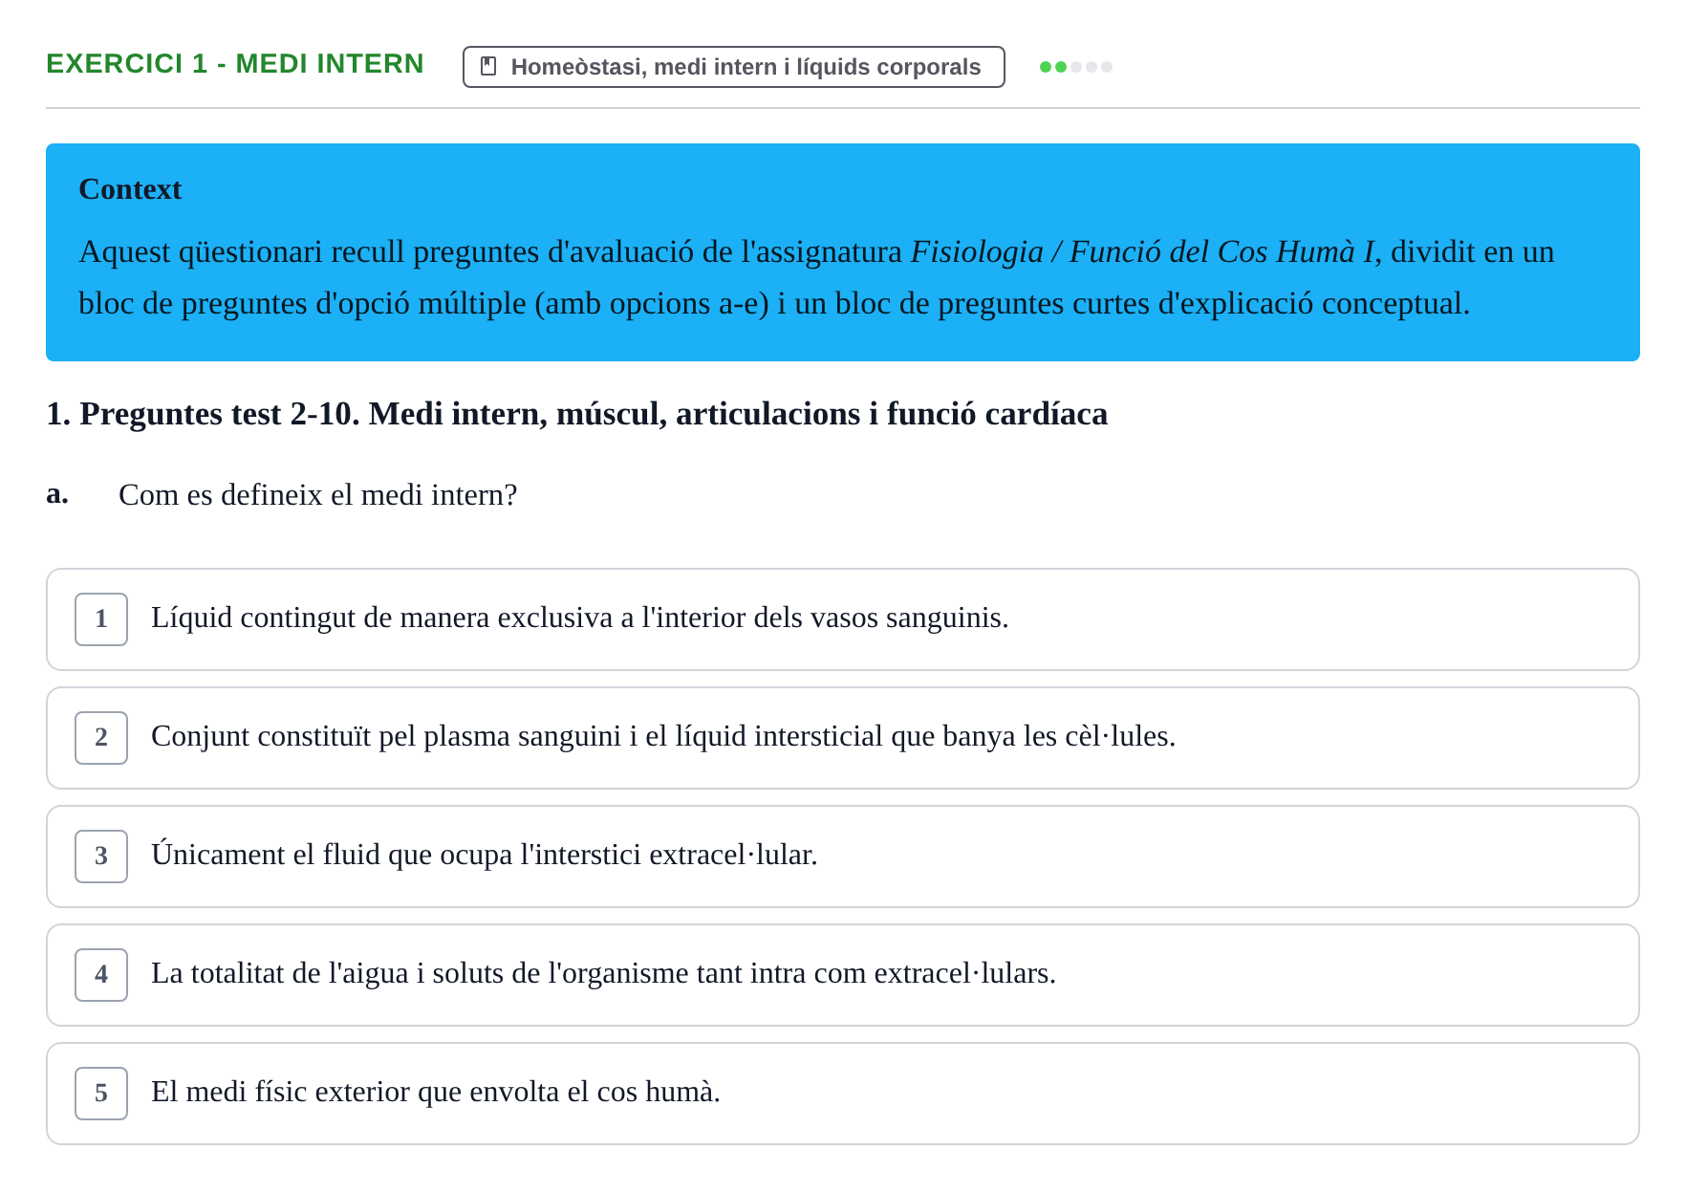The height and width of the screenshot is (1193, 1686).
Task: Choose option 3 about interstici extracel·lular
Action: (x=843, y=857)
